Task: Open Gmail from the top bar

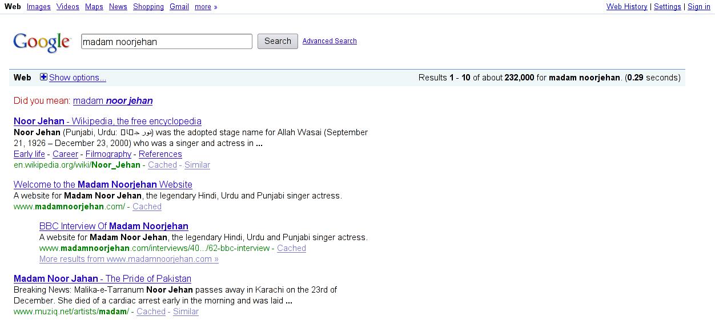Action: point(179,7)
